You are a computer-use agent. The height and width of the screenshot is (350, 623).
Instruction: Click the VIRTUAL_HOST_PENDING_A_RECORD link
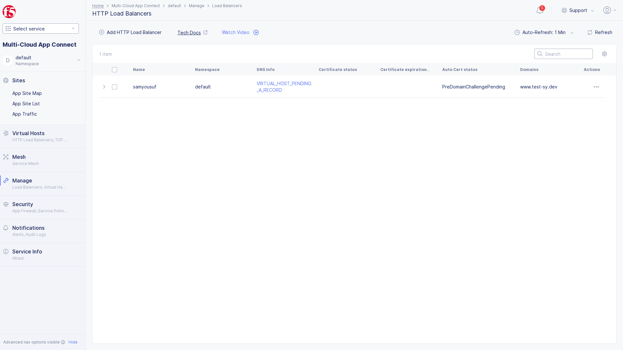pos(284,87)
